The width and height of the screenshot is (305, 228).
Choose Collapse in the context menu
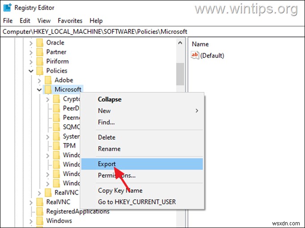tap(142, 99)
